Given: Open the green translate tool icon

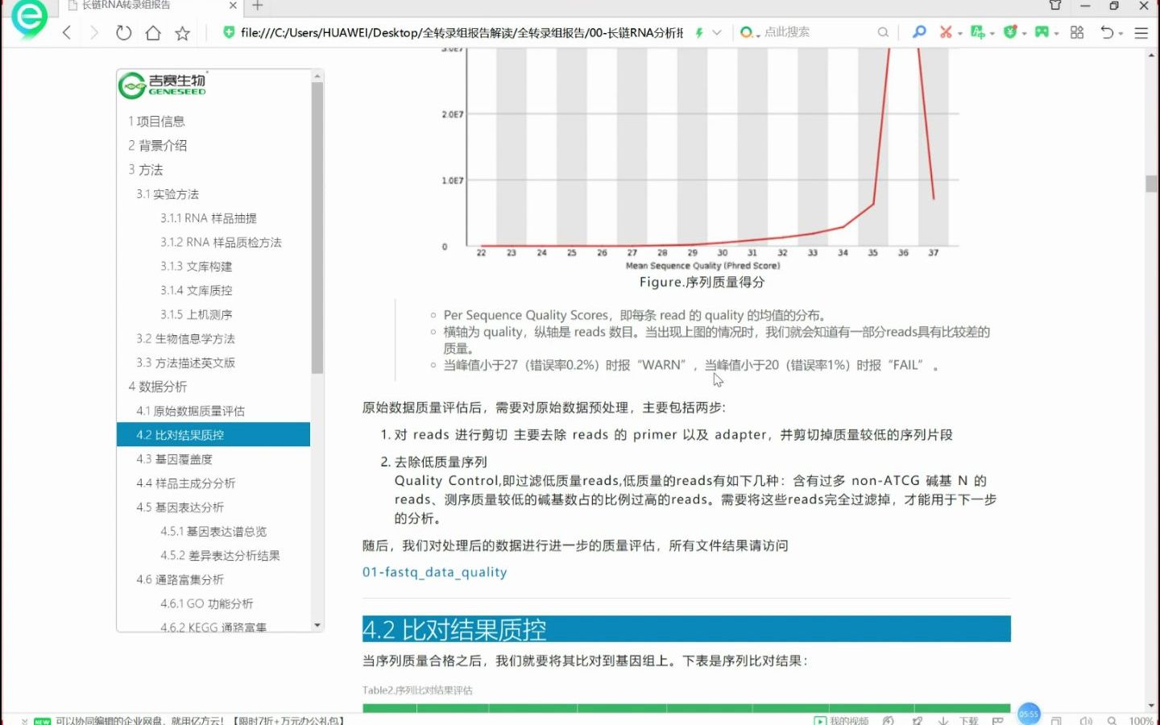Looking at the screenshot, I should [978, 32].
